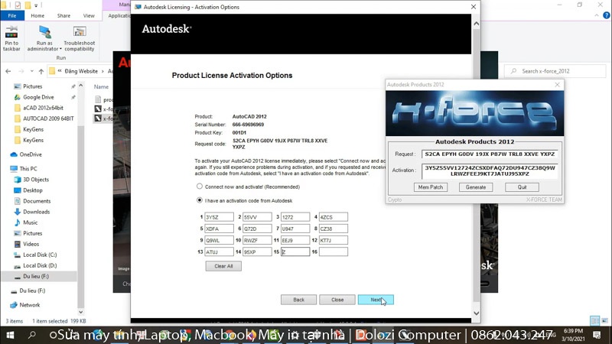The width and height of the screenshot is (612, 344).
Task: Open Local Disk (D:)
Action: pos(40,265)
